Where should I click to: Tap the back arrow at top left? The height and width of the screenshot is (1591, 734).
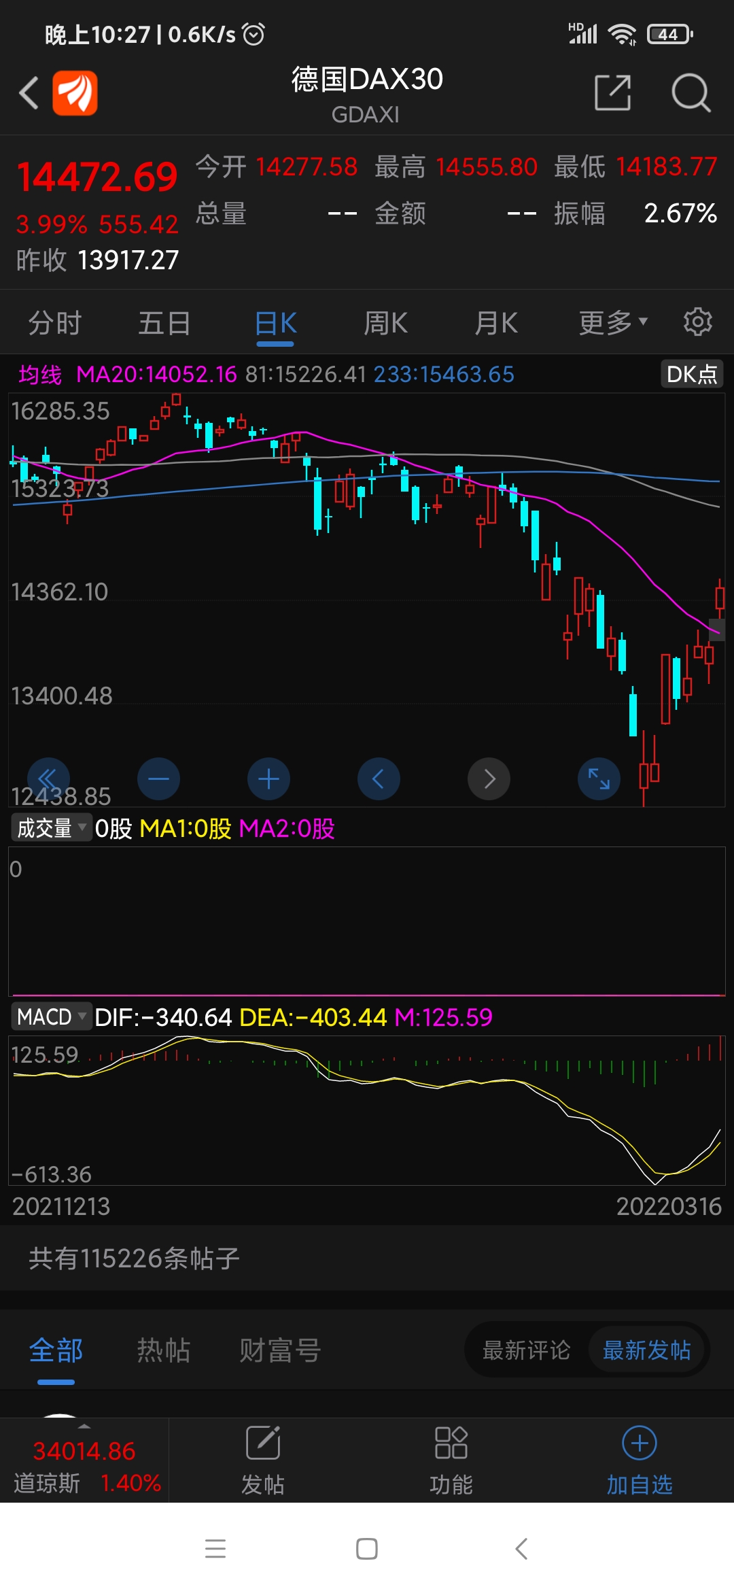29,92
